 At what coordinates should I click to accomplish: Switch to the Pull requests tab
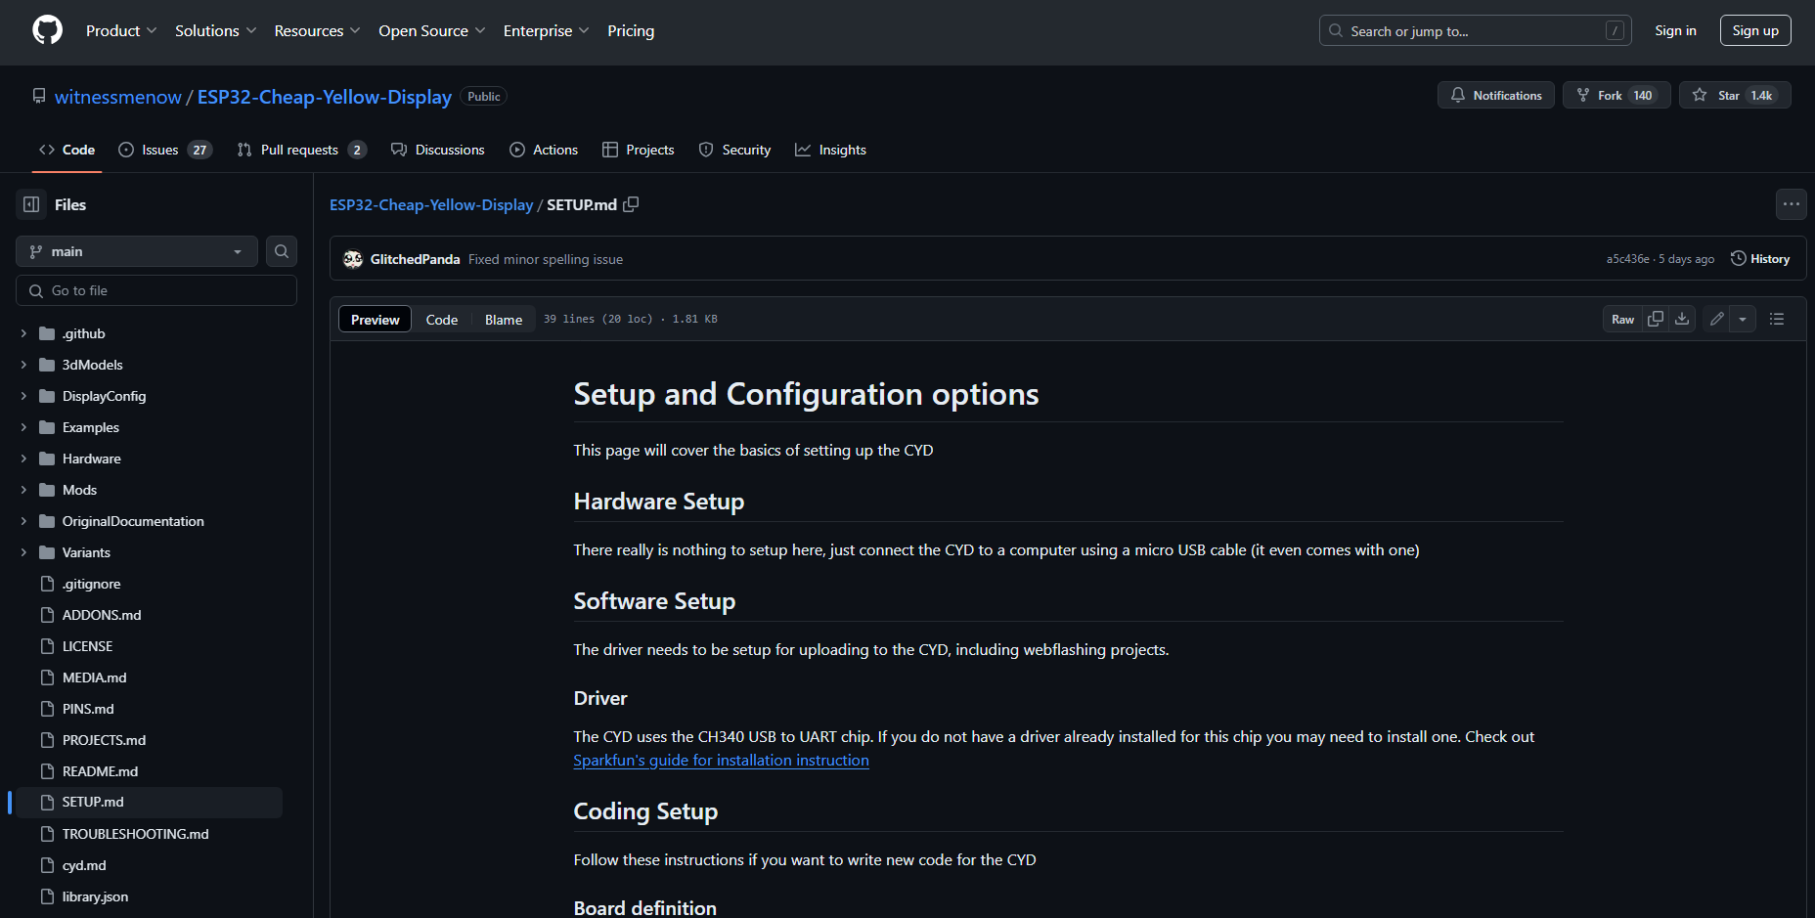coord(301,150)
